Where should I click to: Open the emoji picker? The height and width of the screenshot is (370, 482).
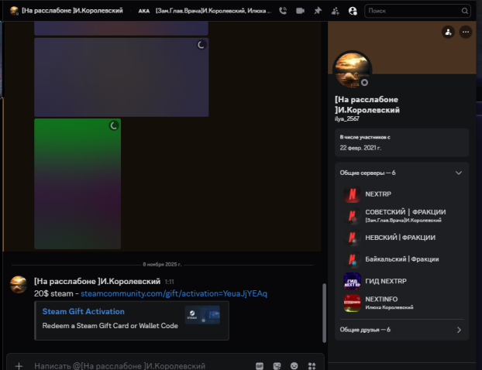point(294,365)
